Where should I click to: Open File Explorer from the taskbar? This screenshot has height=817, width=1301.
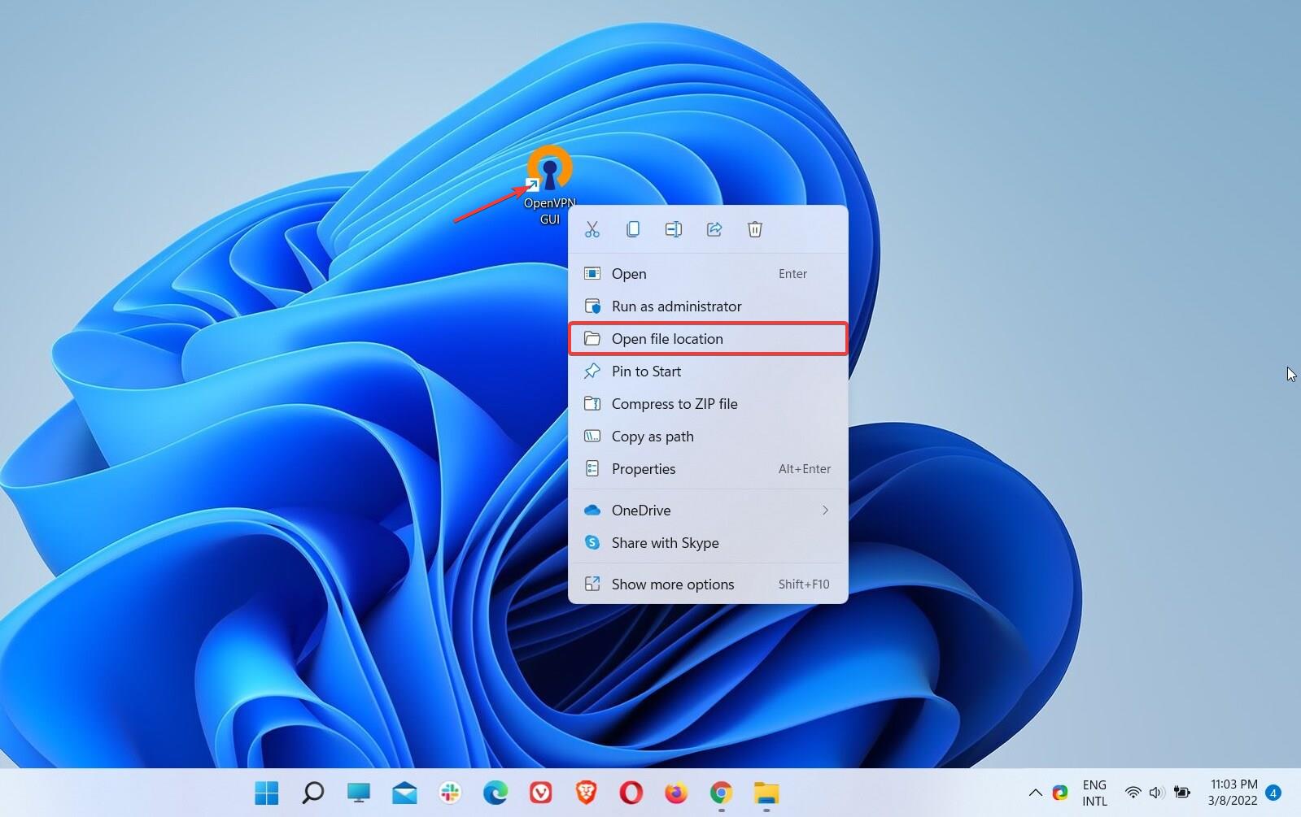pyautogui.click(x=766, y=793)
